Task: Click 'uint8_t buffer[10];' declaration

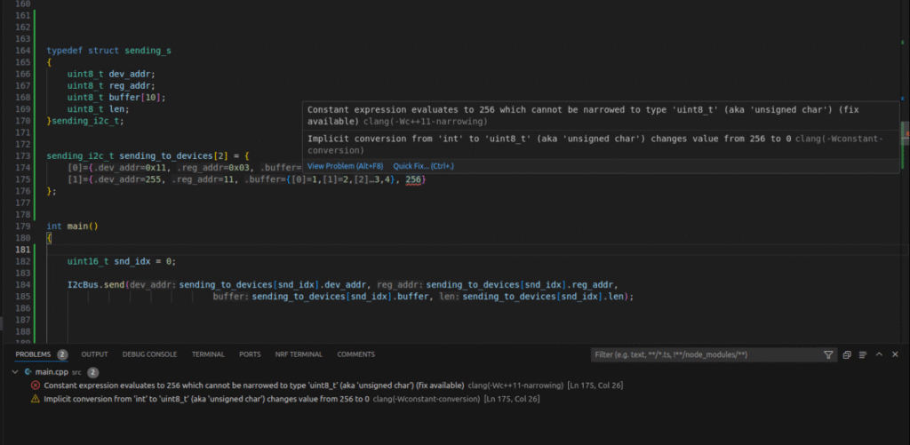Action: pos(116,98)
